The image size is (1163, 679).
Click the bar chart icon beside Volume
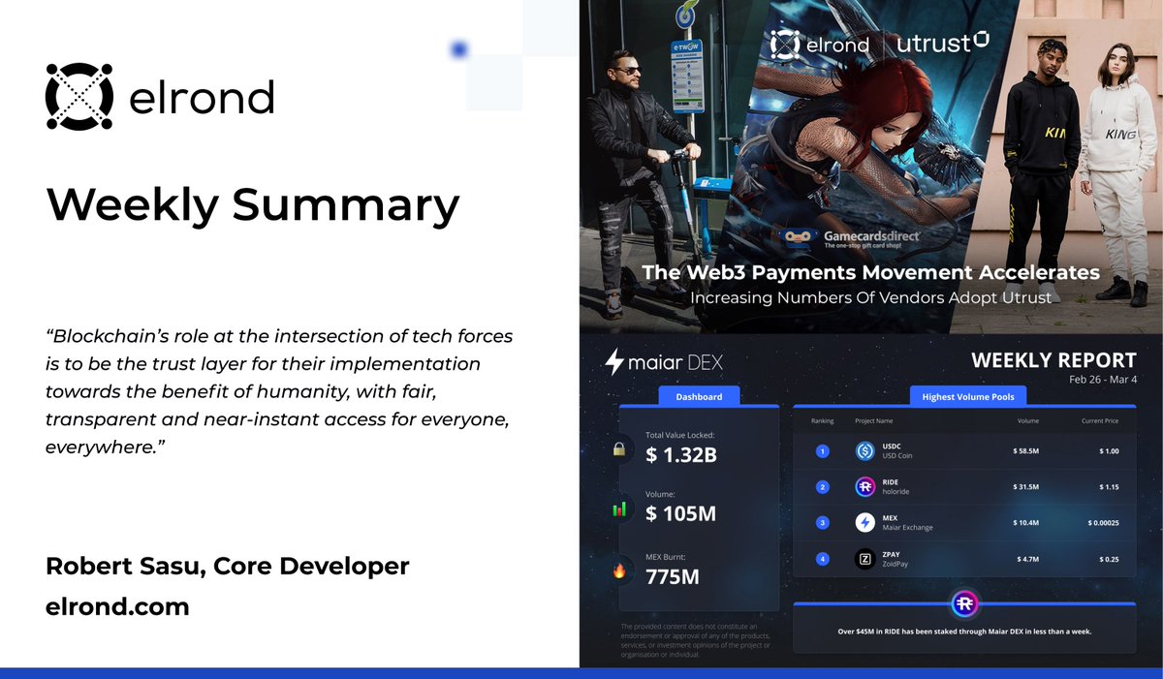coord(618,509)
